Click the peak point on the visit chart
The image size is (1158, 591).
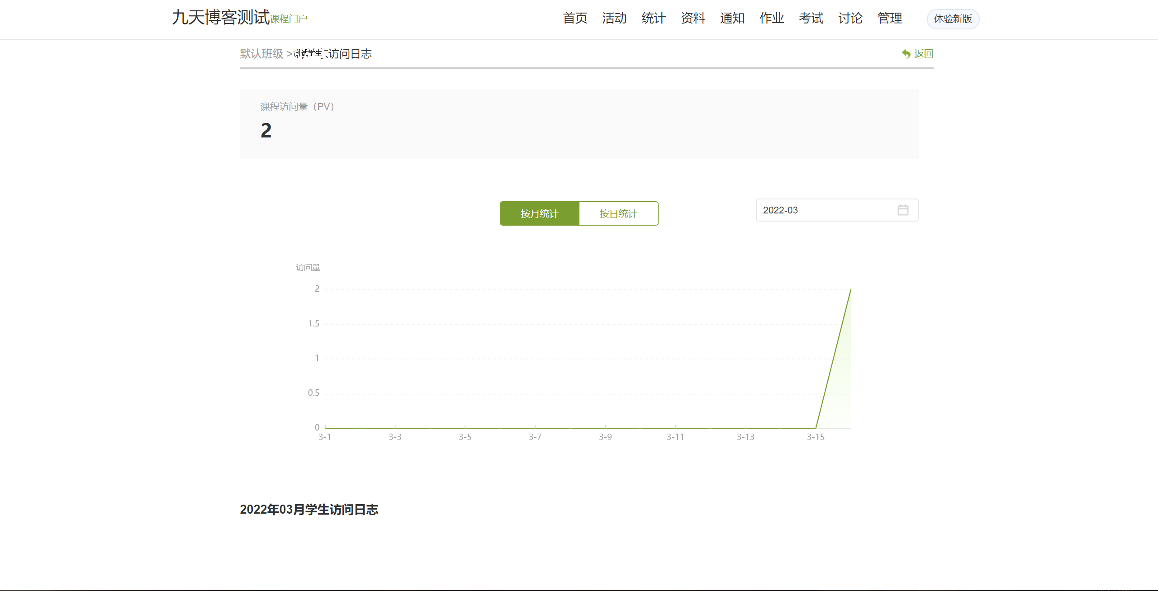(850, 290)
